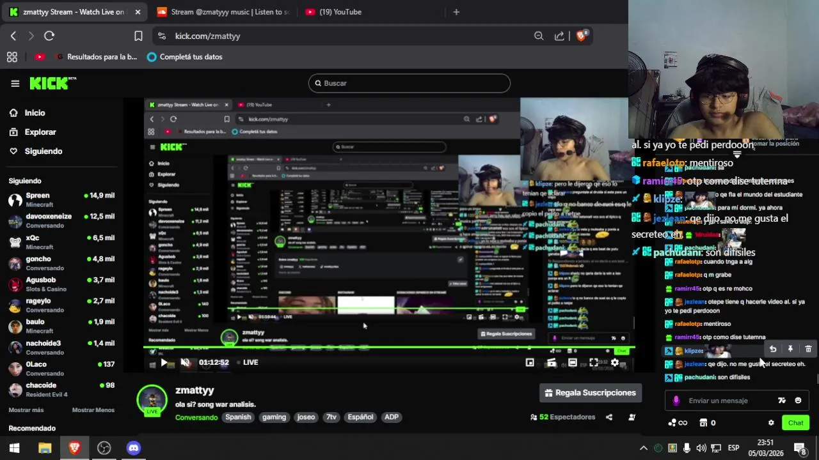819x460 pixels.
Task: Open Agusbob's channel in sidebar
Action: click(61, 284)
